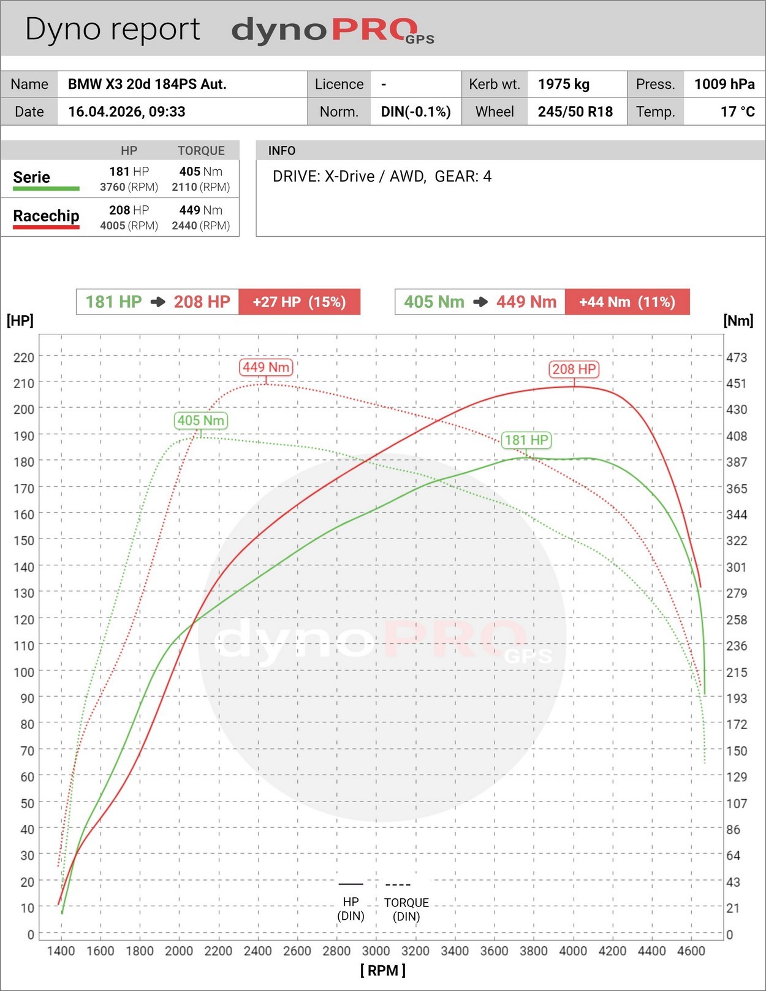Click the 220 tick on the HP axis
Image resolution: width=766 pixels, height=991 pixels.
(24, 358)
